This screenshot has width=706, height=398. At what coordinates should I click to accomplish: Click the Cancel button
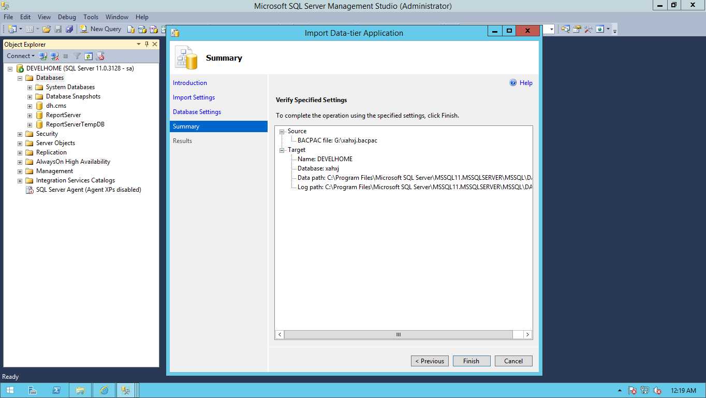tap(513, 361)
